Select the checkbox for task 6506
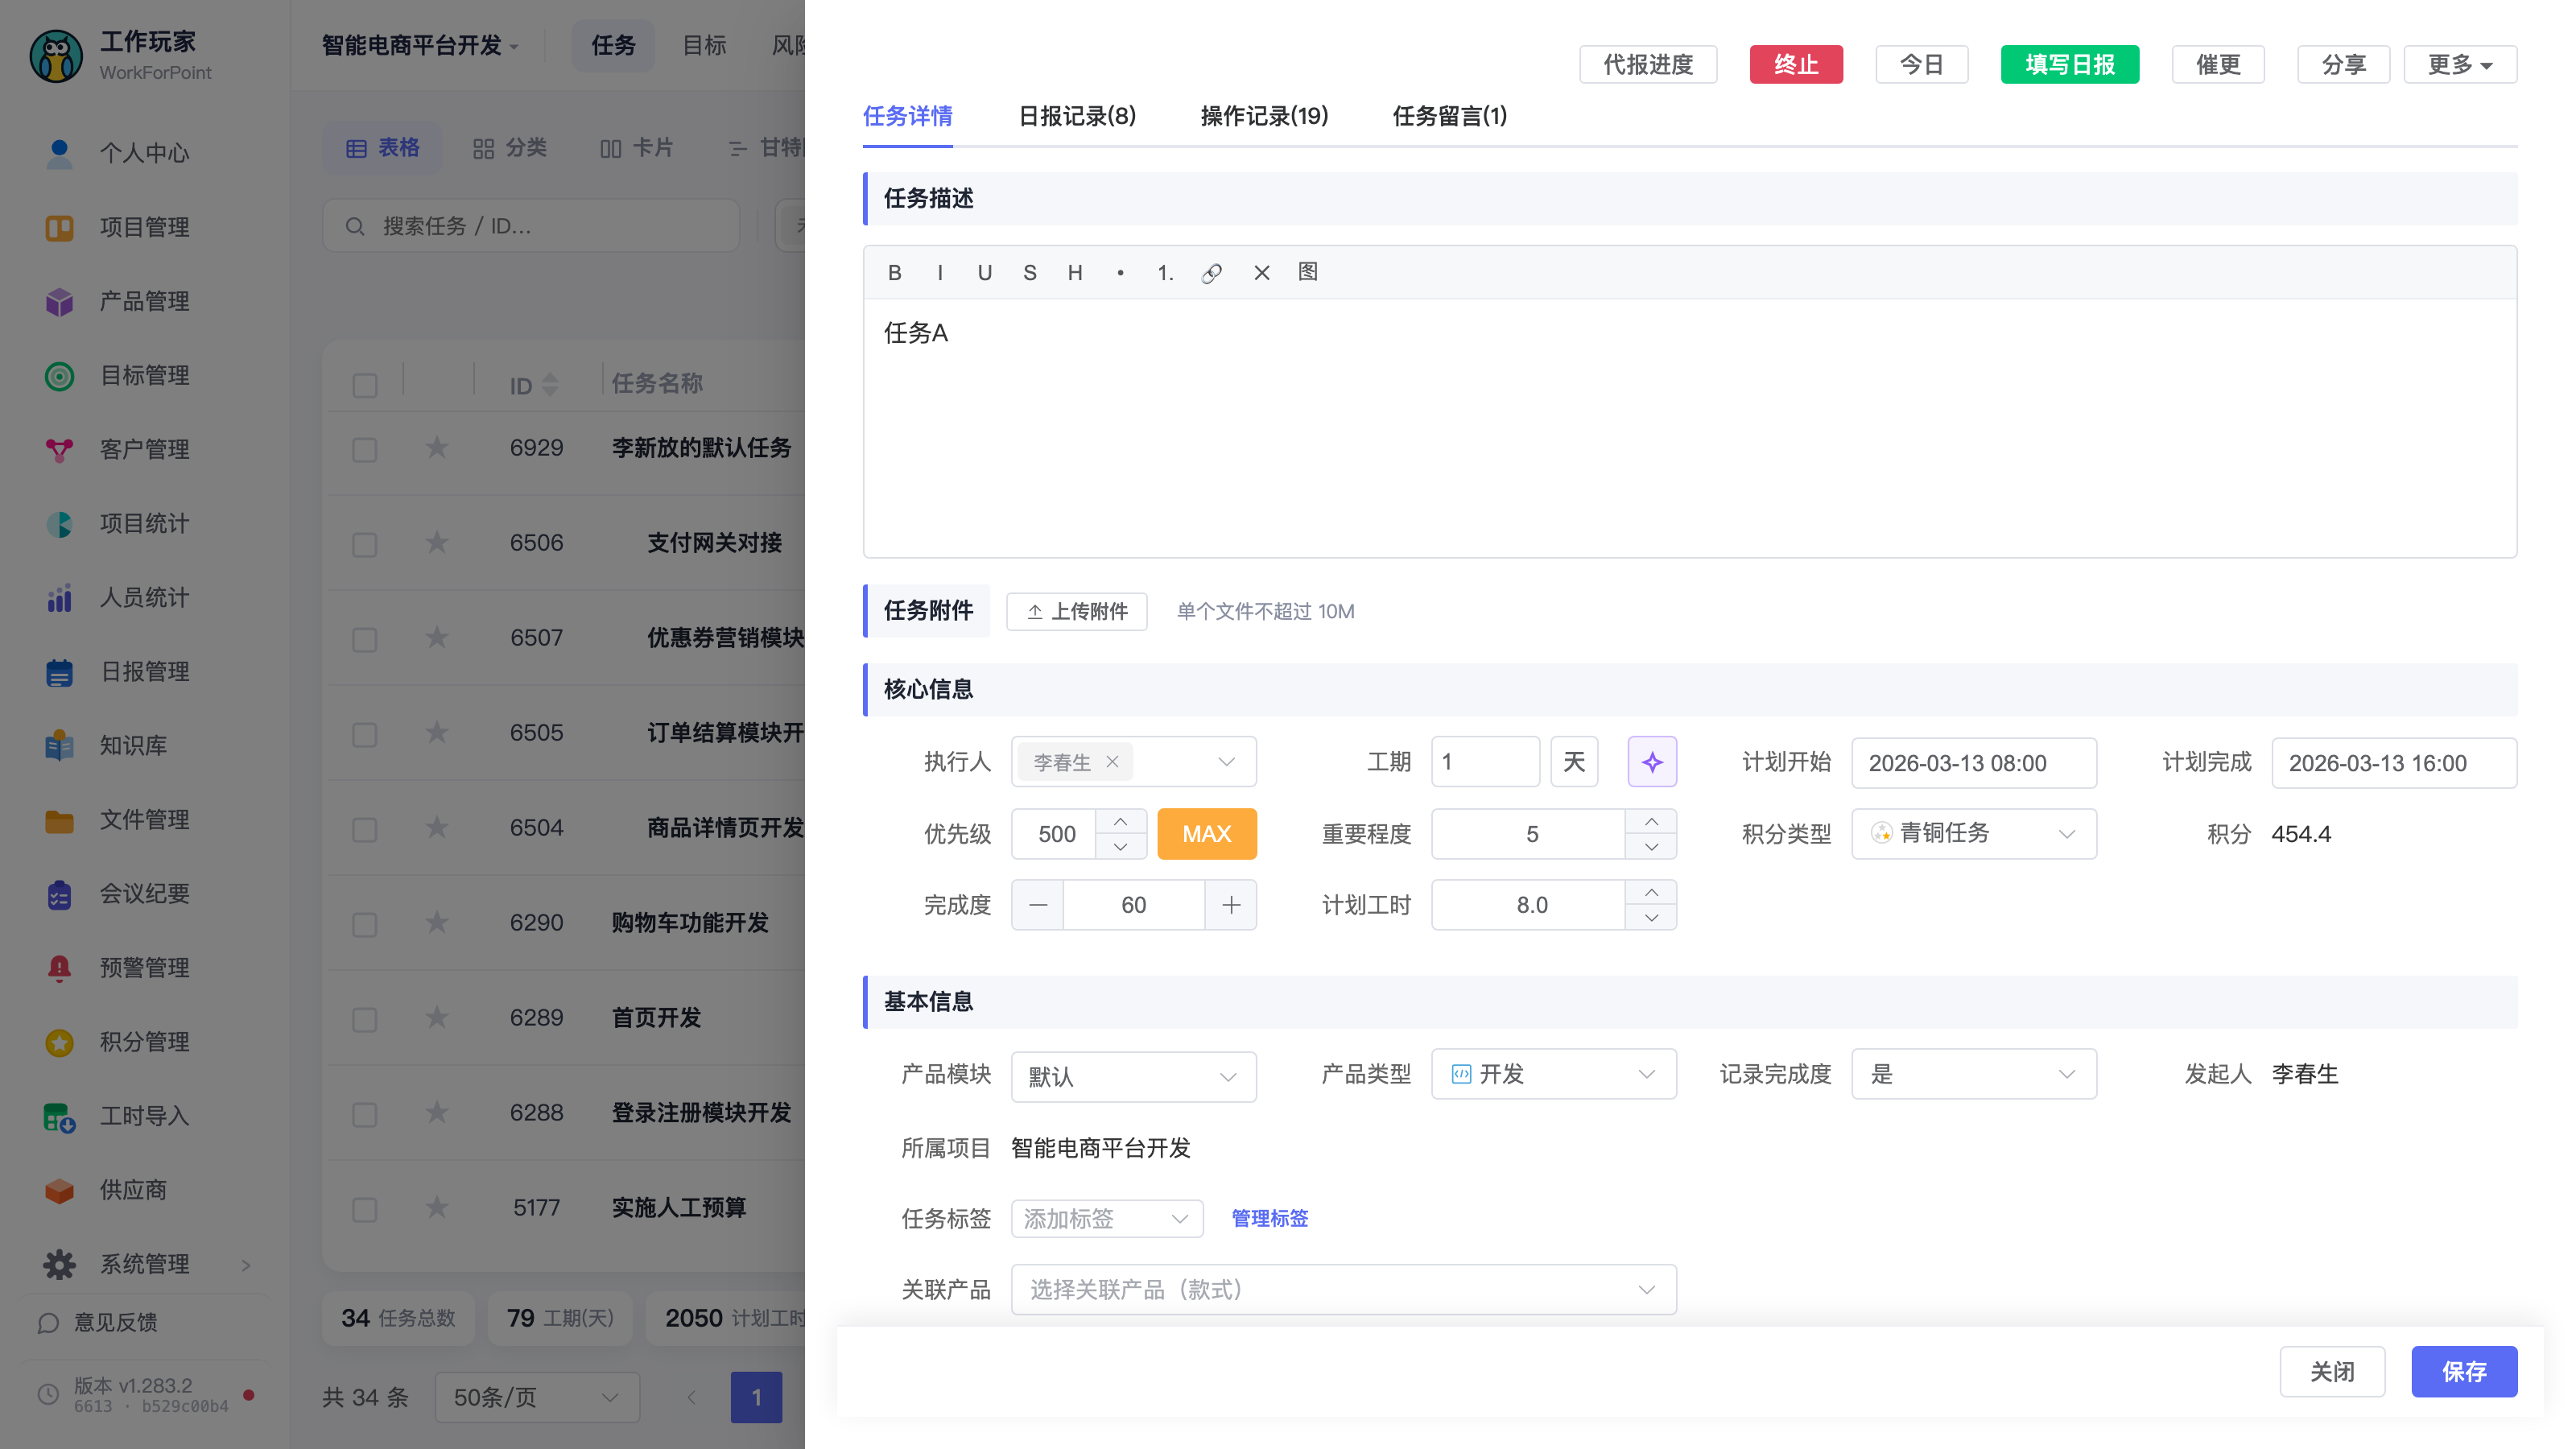Image resolution: width=2576 pixels, height=1449 pixels. [365, 544]
